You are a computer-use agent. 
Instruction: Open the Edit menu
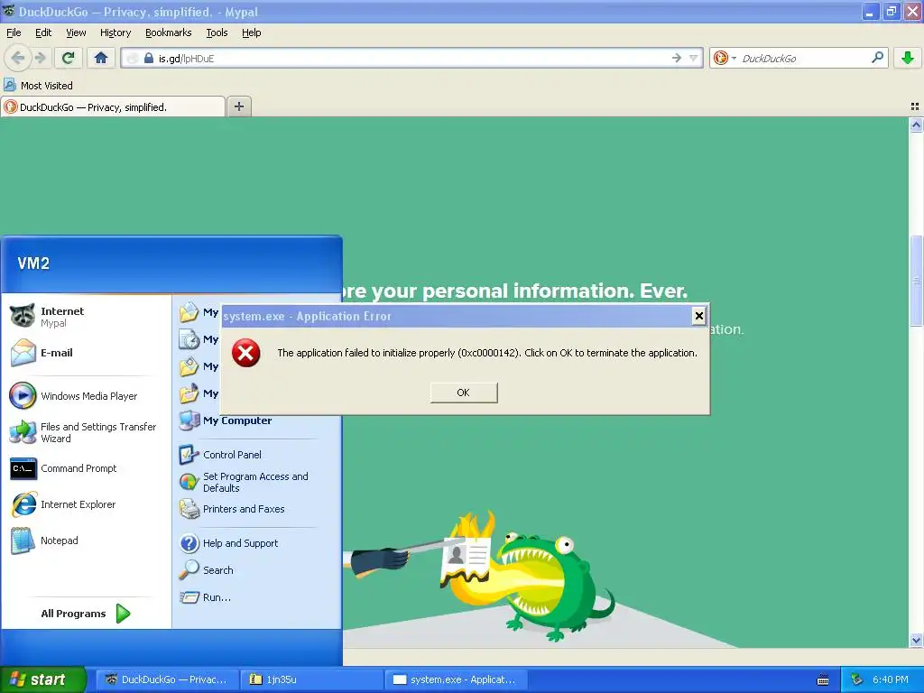click(x=43, y=32)
